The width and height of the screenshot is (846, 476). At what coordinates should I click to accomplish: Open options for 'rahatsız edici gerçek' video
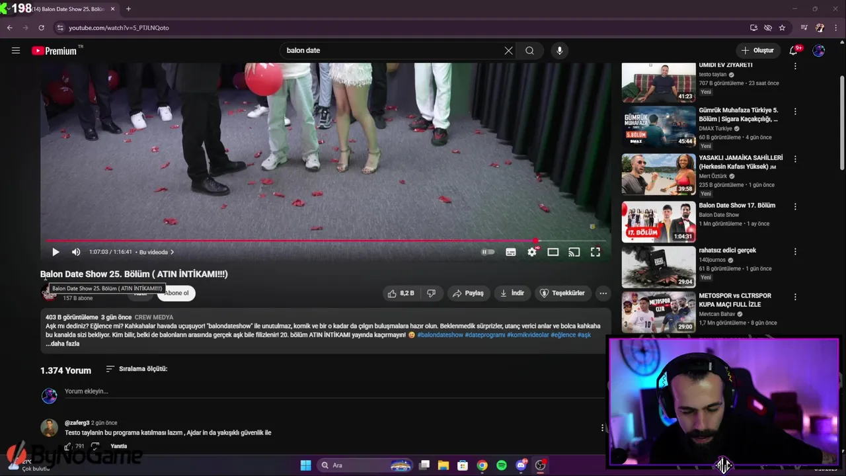click(x=795, y=252)
